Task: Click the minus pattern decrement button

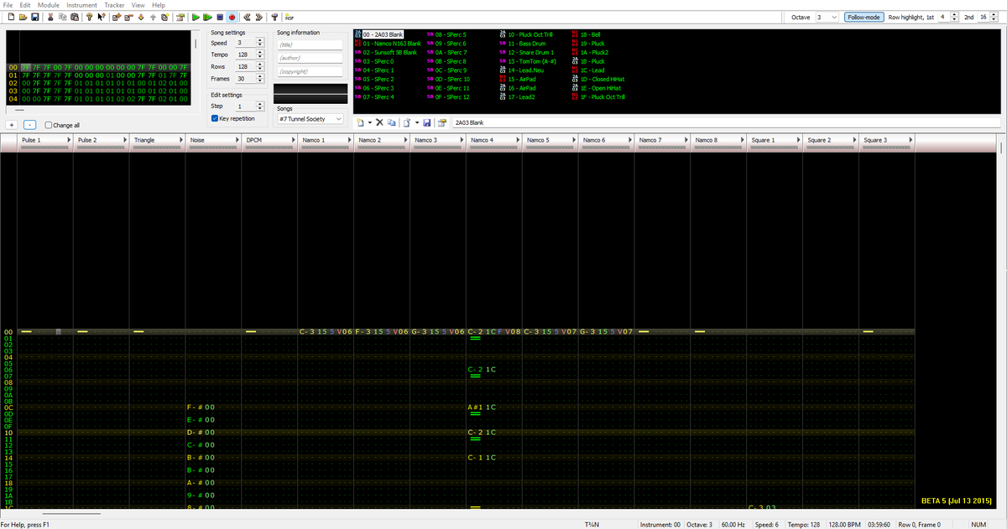Action: pos(30,125)
